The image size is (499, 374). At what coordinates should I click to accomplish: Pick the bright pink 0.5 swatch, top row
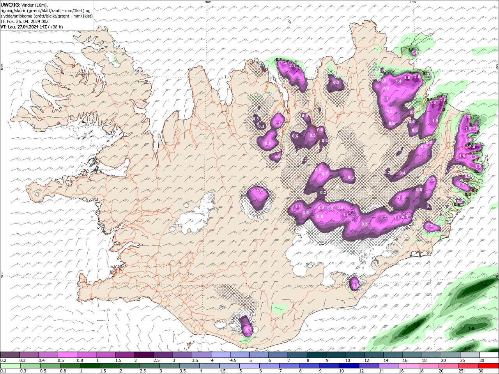coord(67,355)
